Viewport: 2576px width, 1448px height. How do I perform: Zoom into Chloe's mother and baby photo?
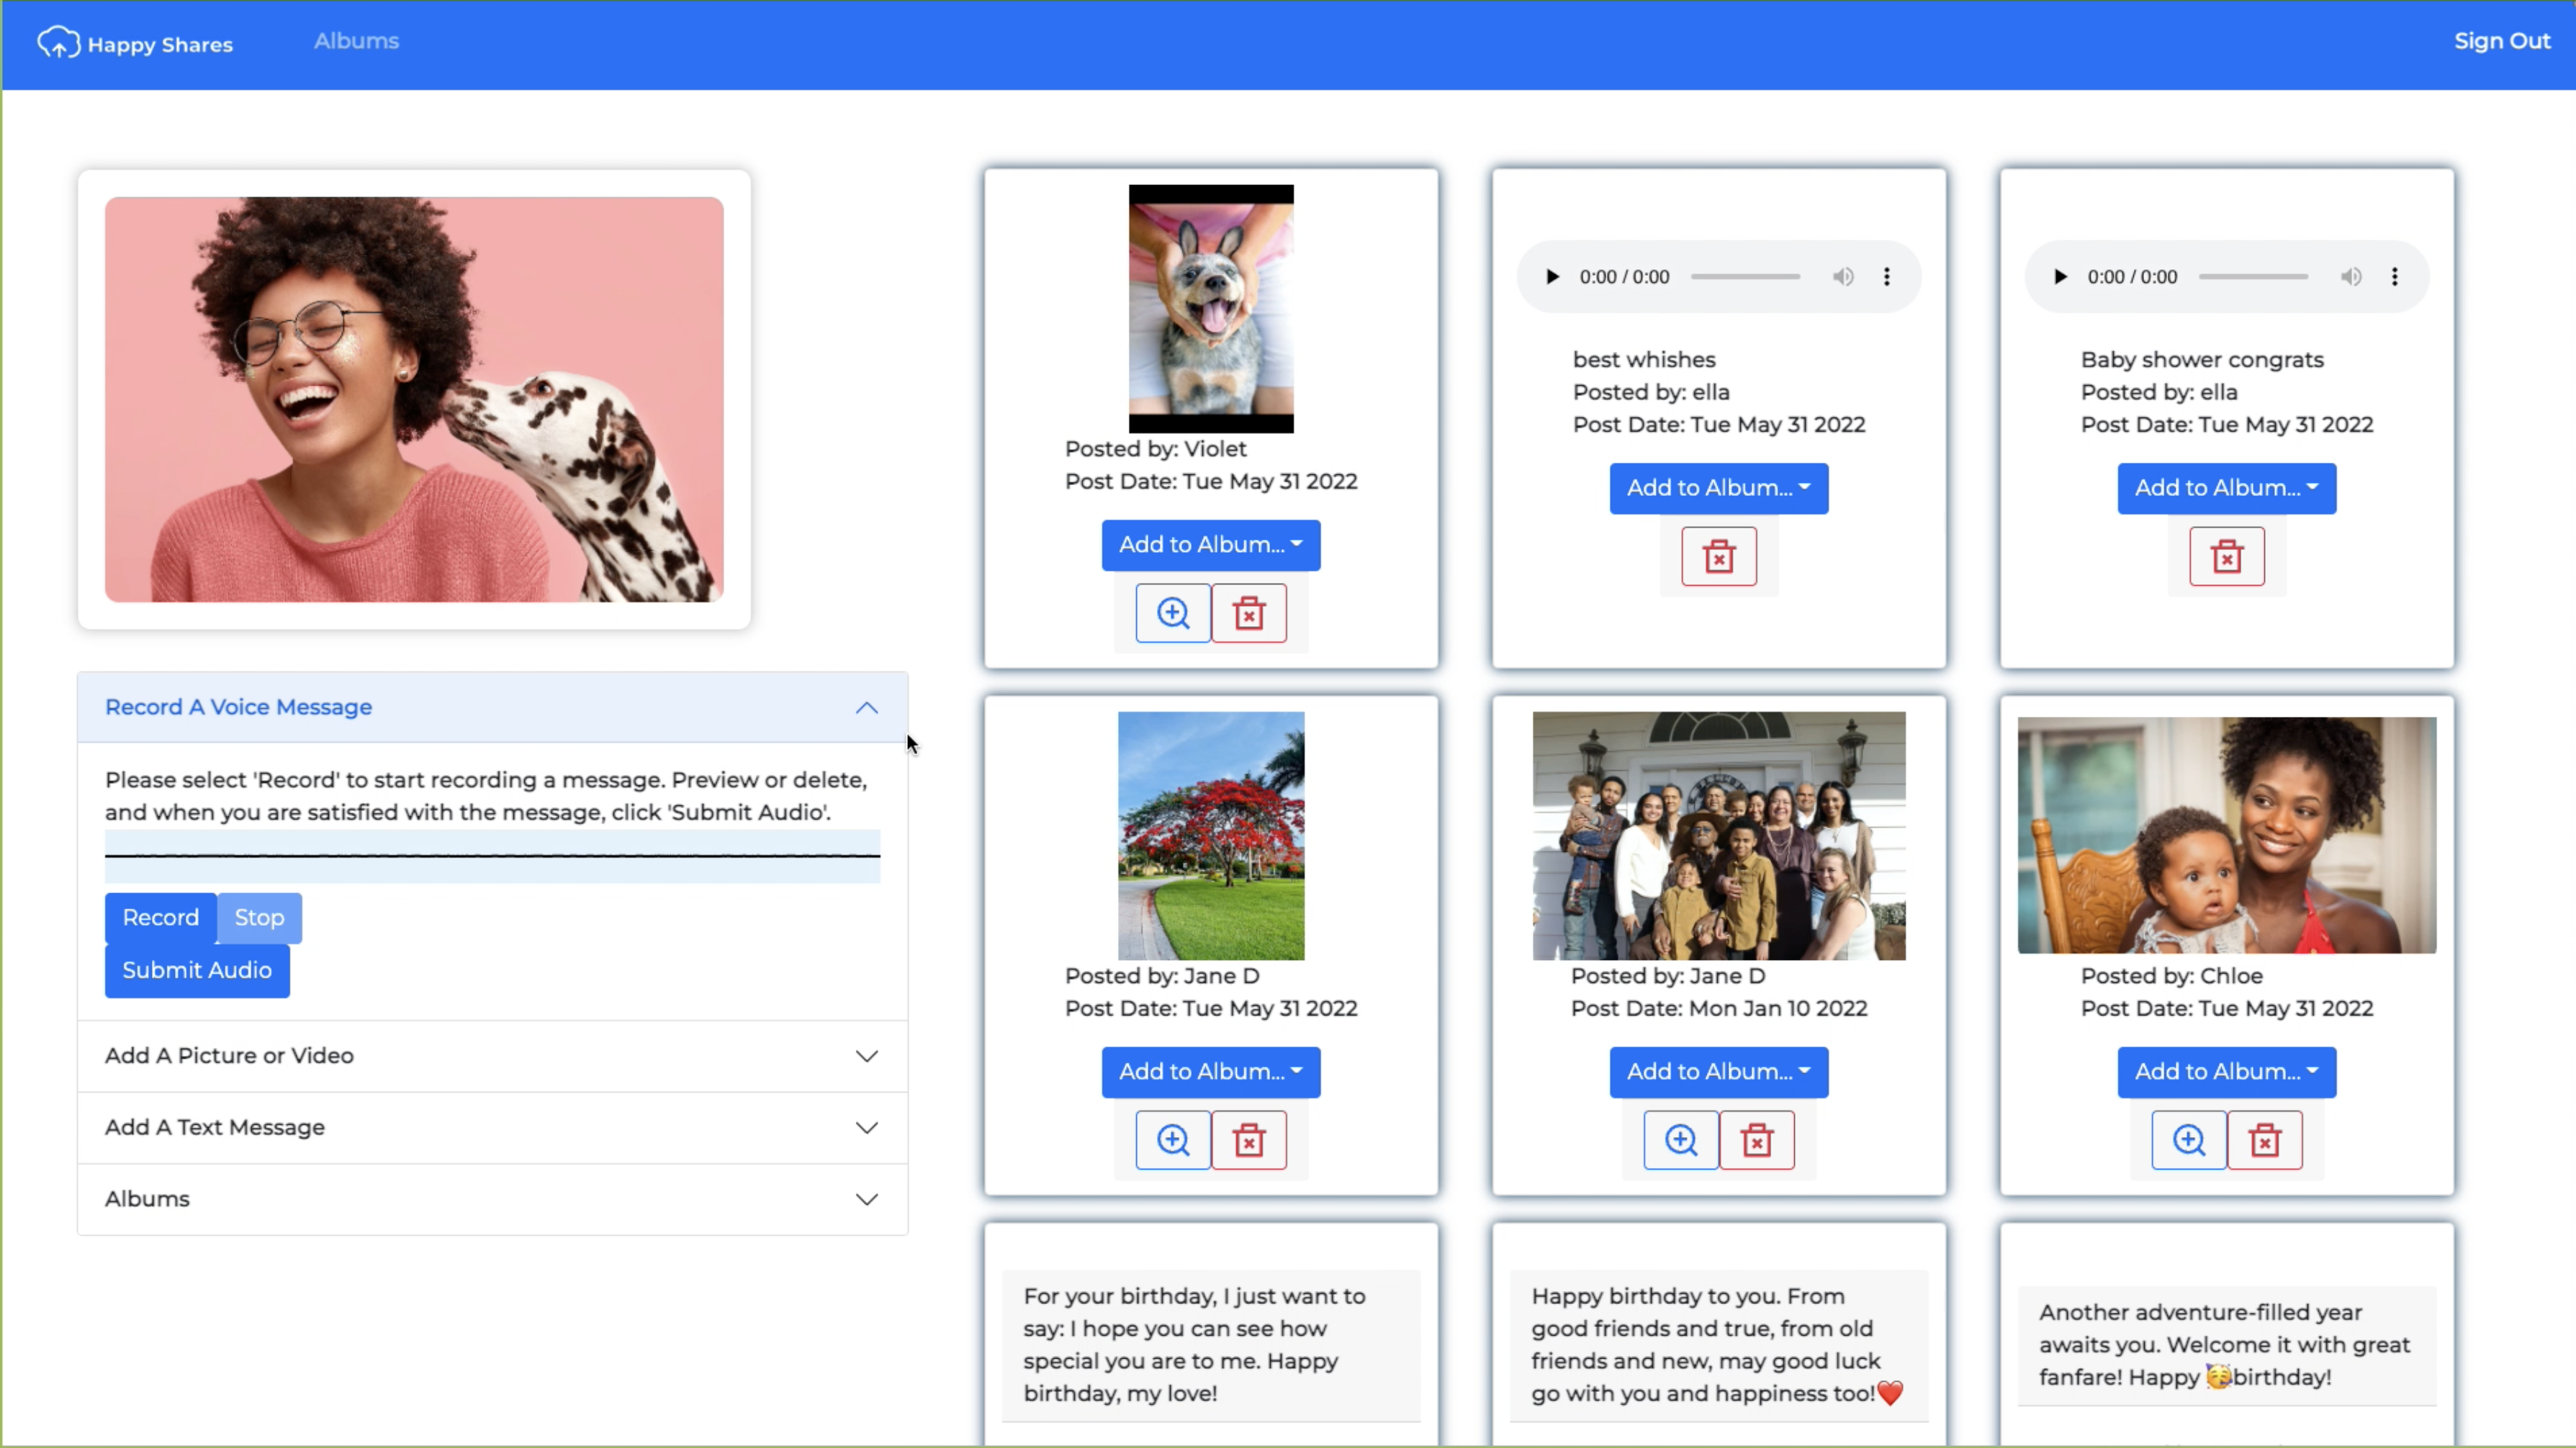(x=2189, y=1140)
